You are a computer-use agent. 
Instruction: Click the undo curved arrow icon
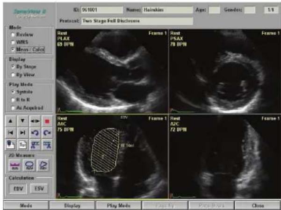point(35,133)
